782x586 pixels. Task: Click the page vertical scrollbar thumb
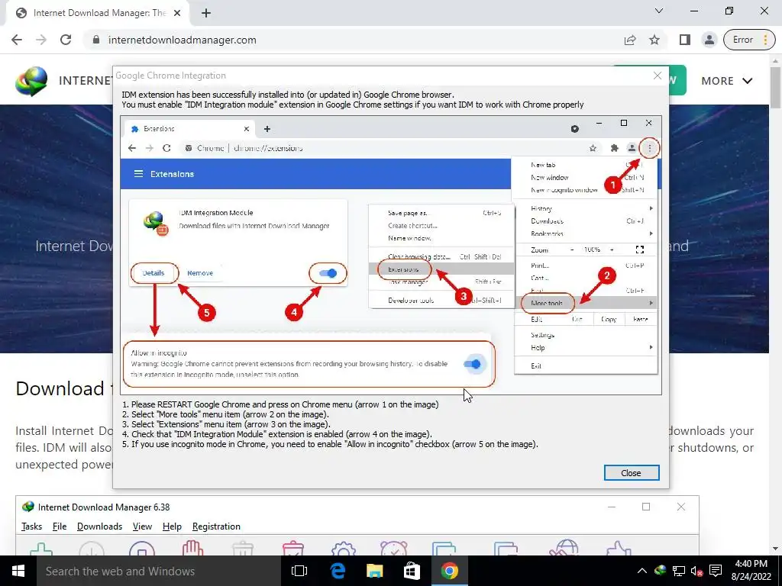pyautogui.click(x=776, y=87)
